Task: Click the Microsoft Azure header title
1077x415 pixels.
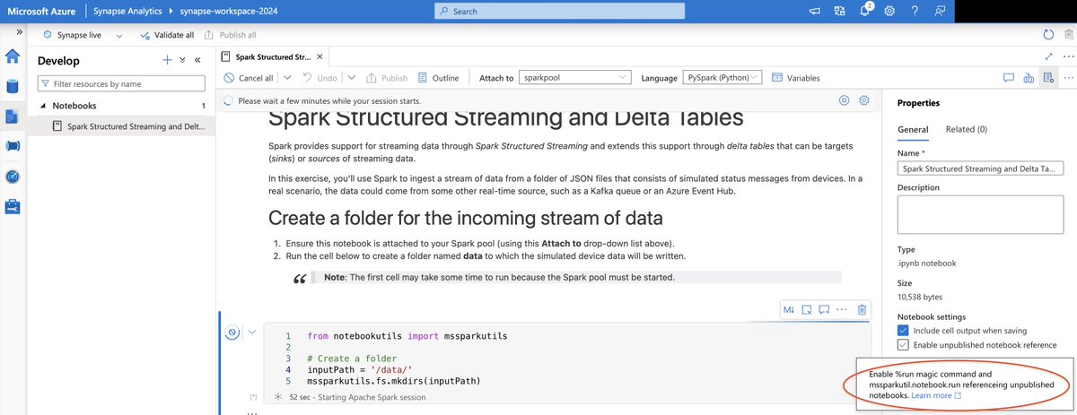Action: coord(41,11)
